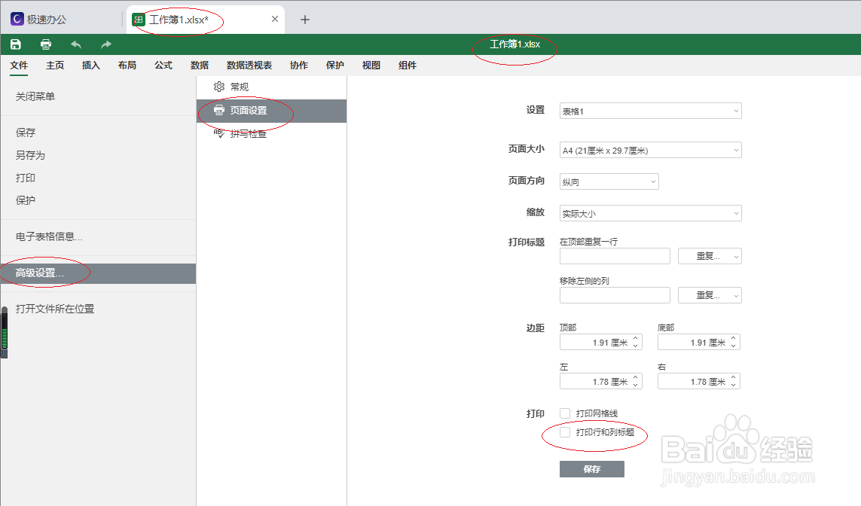
Task: Click the Redo arrow icon
Action: [x=105, y=44]
